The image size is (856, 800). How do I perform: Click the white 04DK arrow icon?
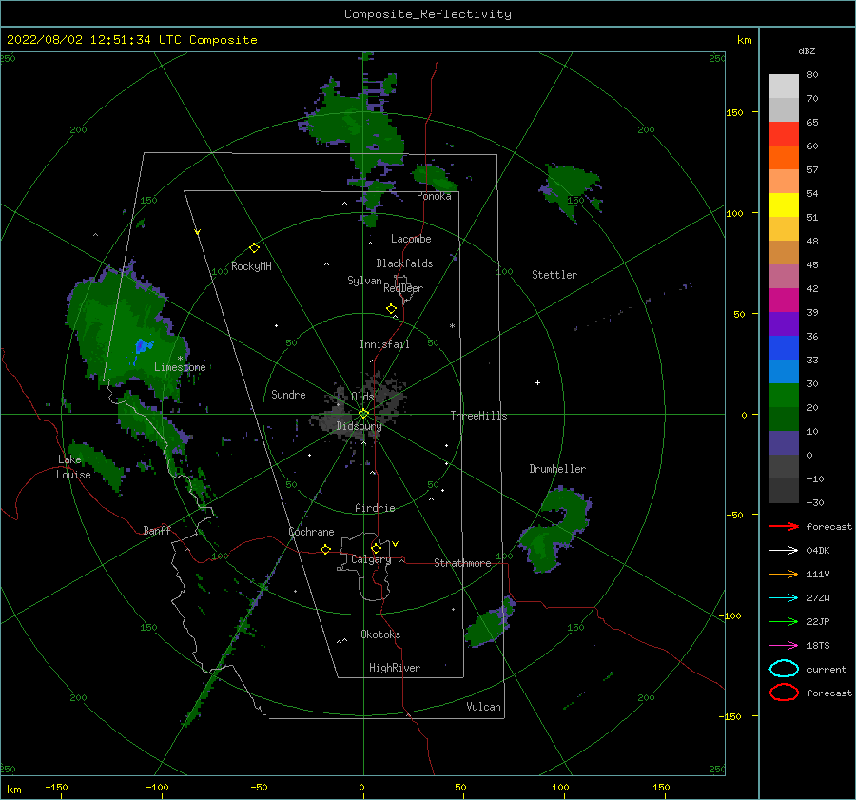click(784, 550)
